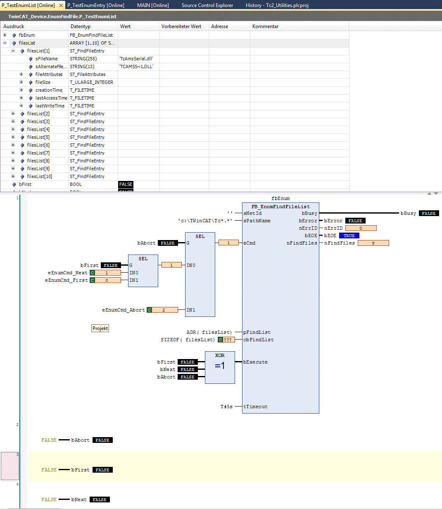
Task: Click the Vorbereiteter Wert column header
Action: 184,26
